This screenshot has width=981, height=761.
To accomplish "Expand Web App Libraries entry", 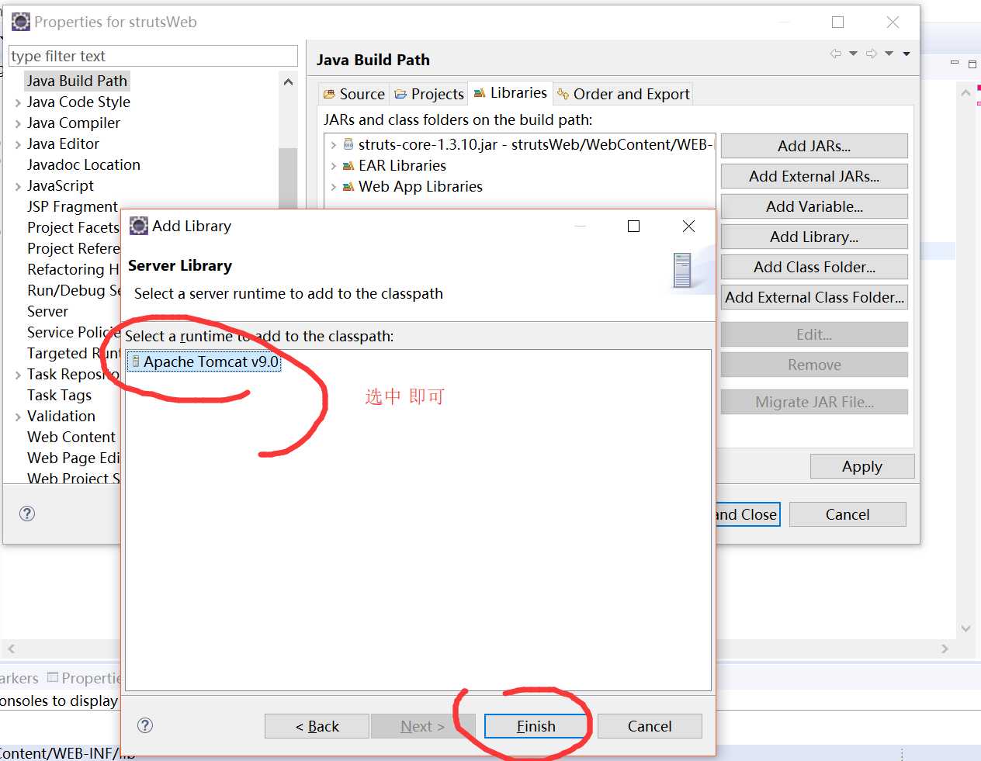I will coord(334,187).
